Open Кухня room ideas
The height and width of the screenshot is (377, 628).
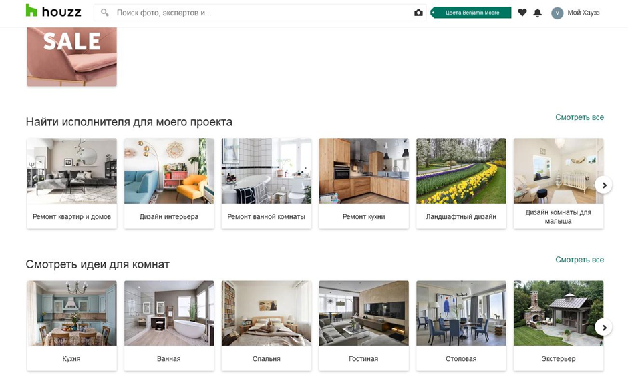[71, 325]
